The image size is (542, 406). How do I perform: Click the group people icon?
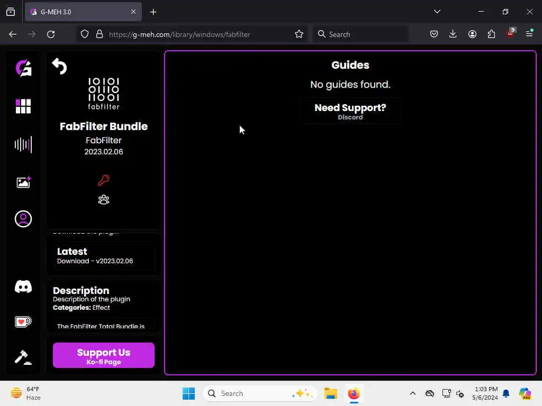point(104,199)
